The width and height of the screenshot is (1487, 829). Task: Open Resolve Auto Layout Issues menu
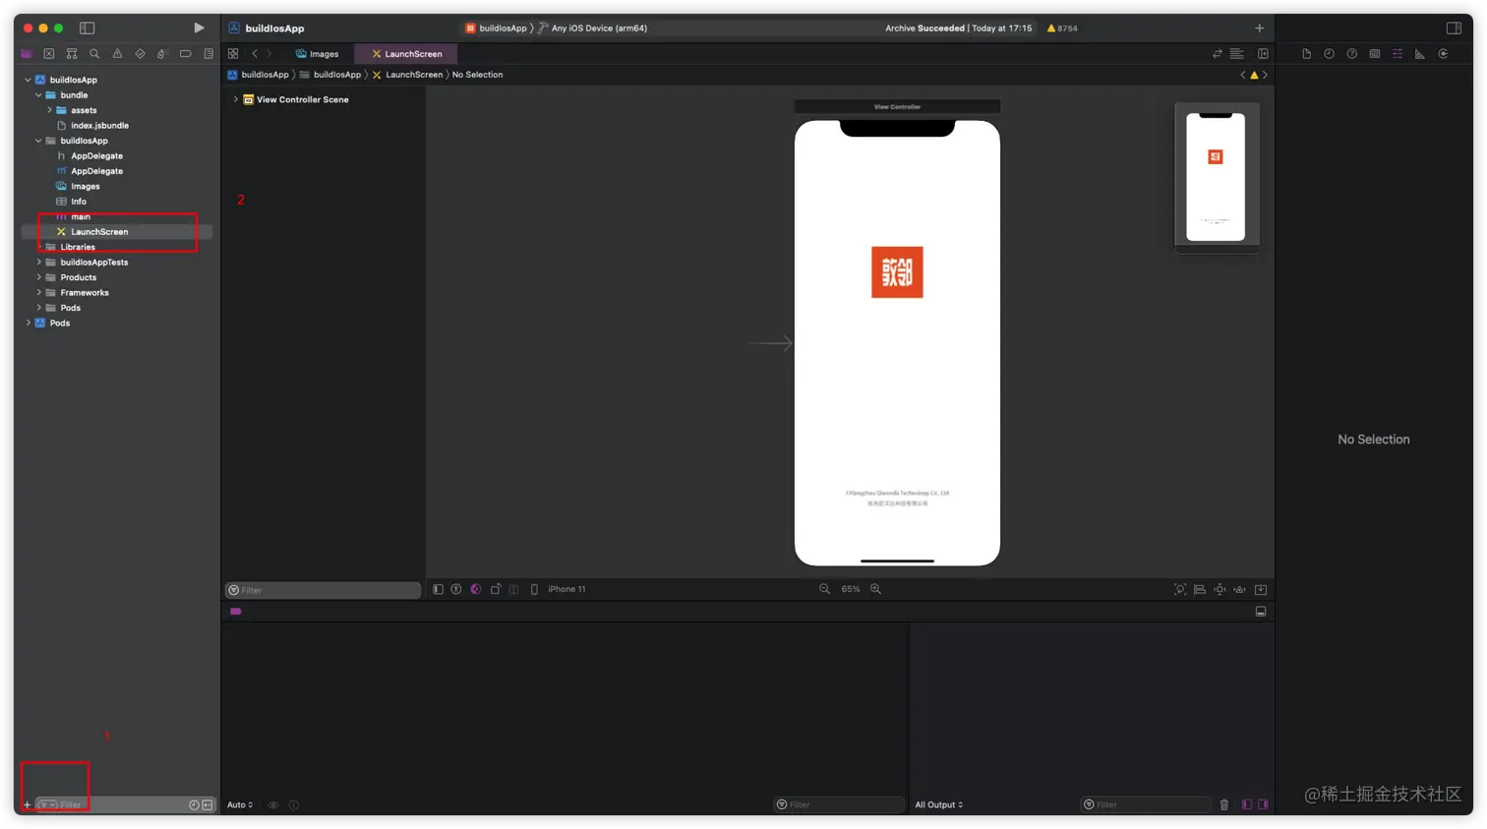(1239, 590)
